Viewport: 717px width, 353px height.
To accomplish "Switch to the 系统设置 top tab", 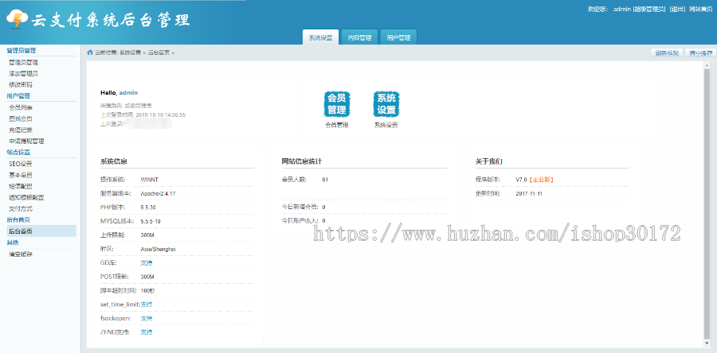I will pyautogui.click(x=320, y=37).
